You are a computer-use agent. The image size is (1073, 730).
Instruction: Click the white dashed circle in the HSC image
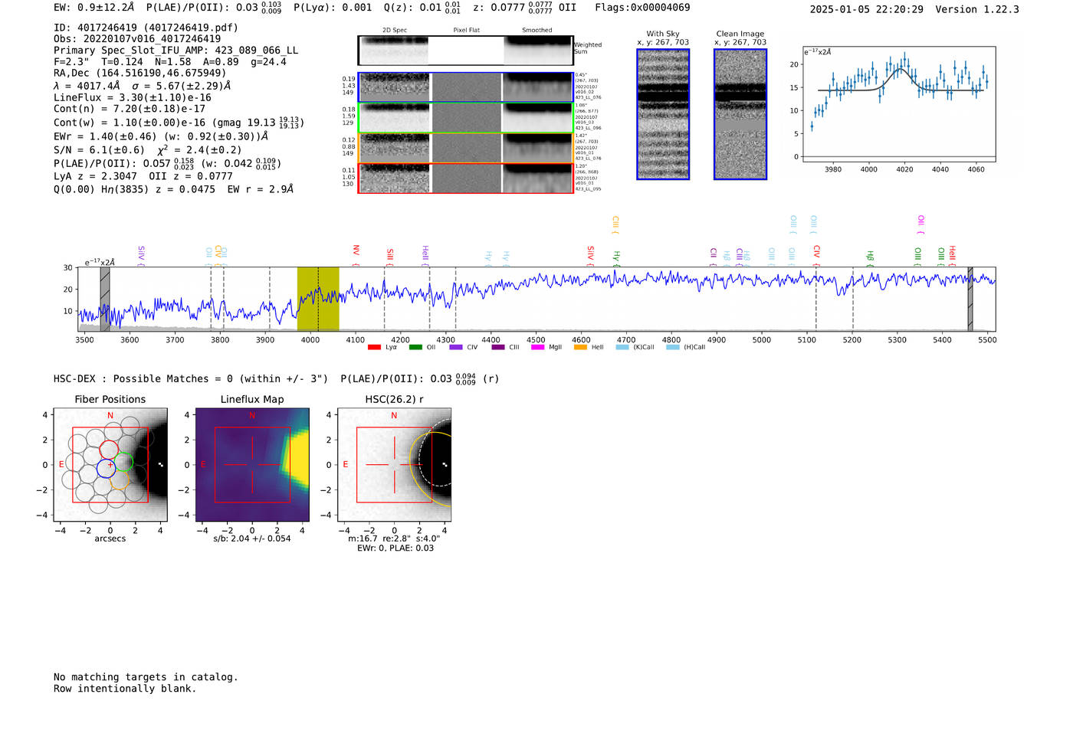click(x=434, y=453)
